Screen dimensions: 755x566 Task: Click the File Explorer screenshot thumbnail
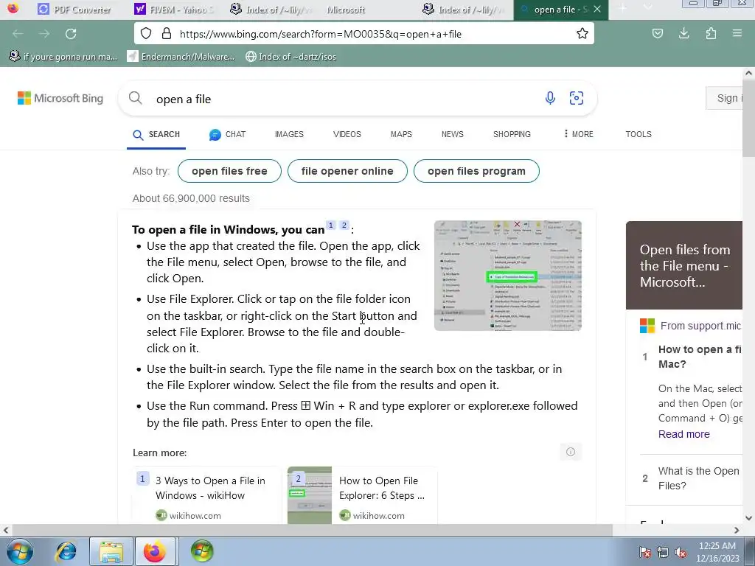click(508, 276)
